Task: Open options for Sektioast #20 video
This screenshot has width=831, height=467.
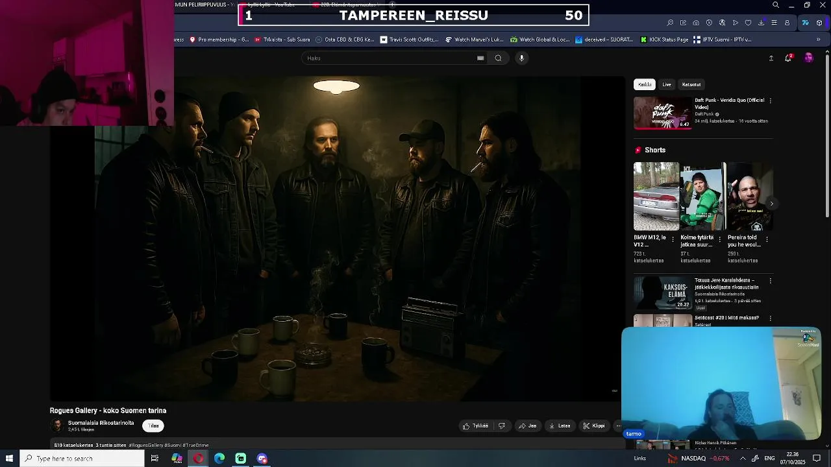Action: point(771,318)
